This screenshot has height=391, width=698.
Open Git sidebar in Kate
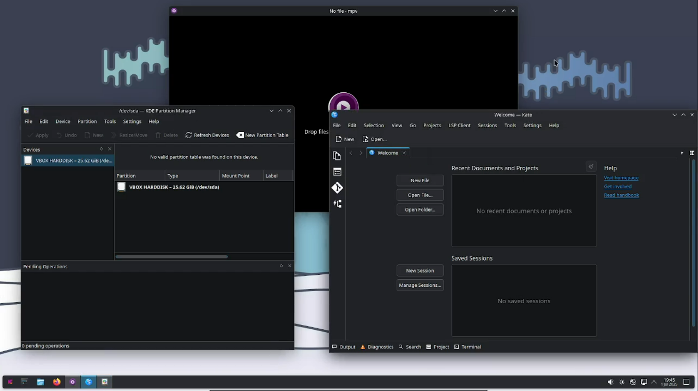pyautogui.click(x=337, y=188)
